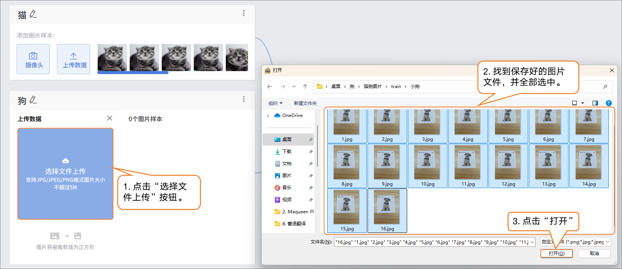Click the camera (摄像头) button in cat class
The height and width of the screenshot is (269, 622).
coord(33,59)
